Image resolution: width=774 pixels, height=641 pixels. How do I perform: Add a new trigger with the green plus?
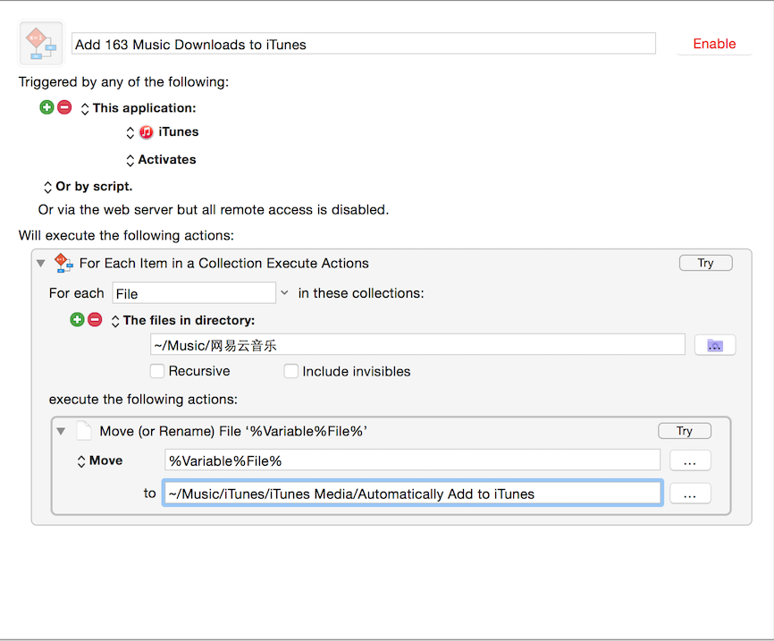[x=46, y=107]
